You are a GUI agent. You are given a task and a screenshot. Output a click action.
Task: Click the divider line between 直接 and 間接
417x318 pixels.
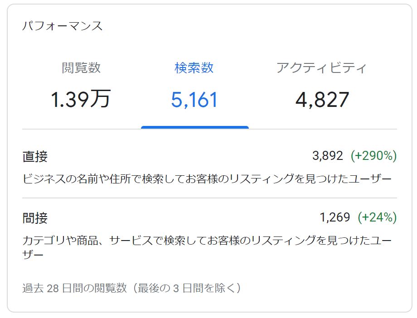tap(209, 198)
